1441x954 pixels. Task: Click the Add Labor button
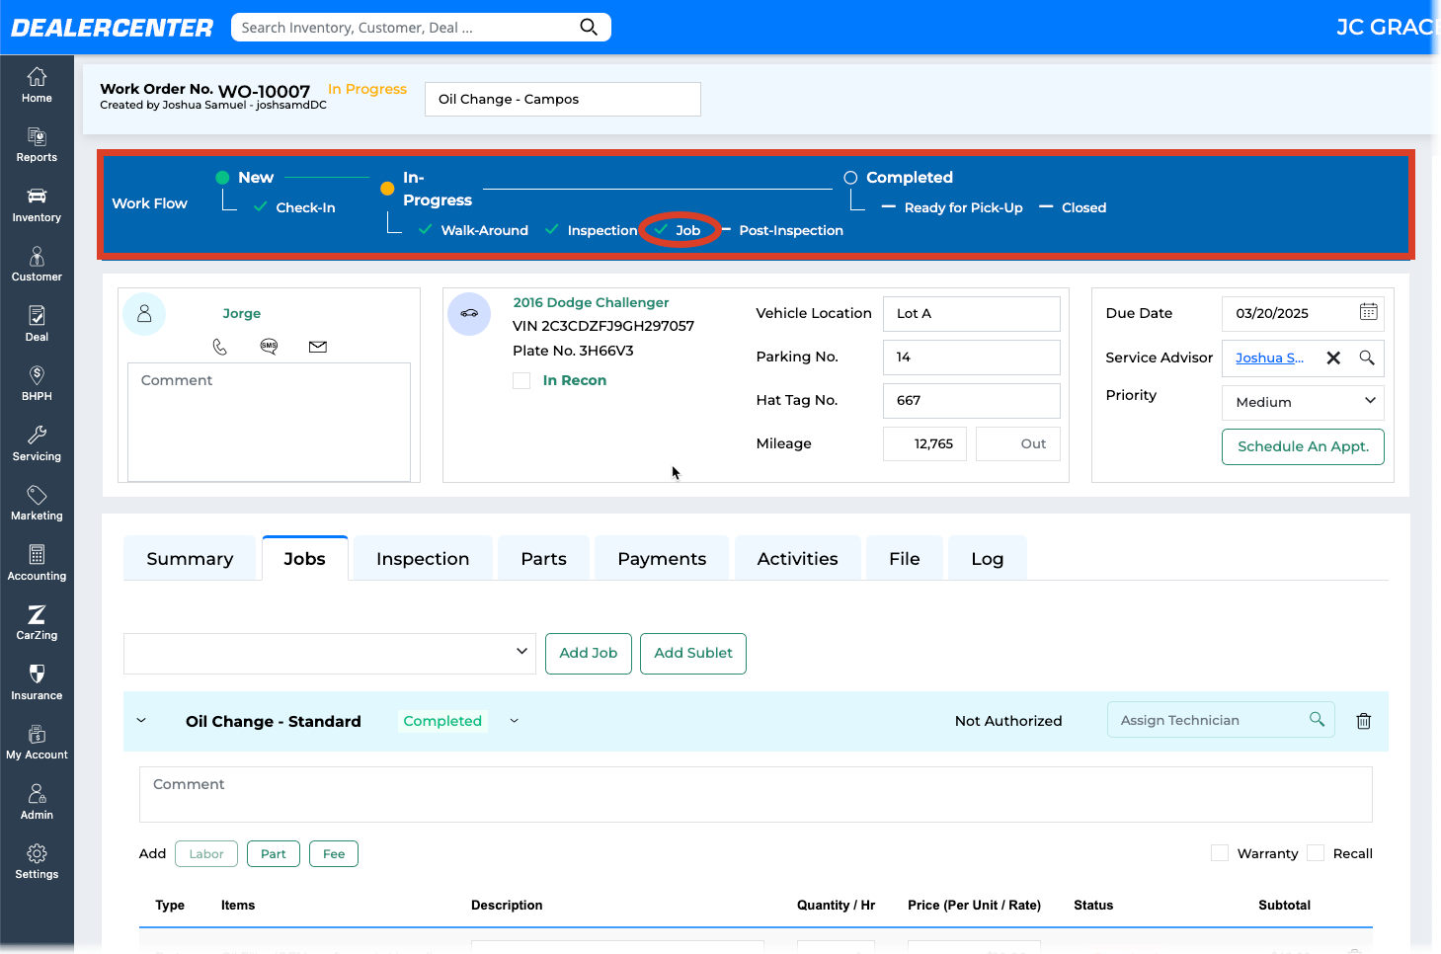coord(206,853)
